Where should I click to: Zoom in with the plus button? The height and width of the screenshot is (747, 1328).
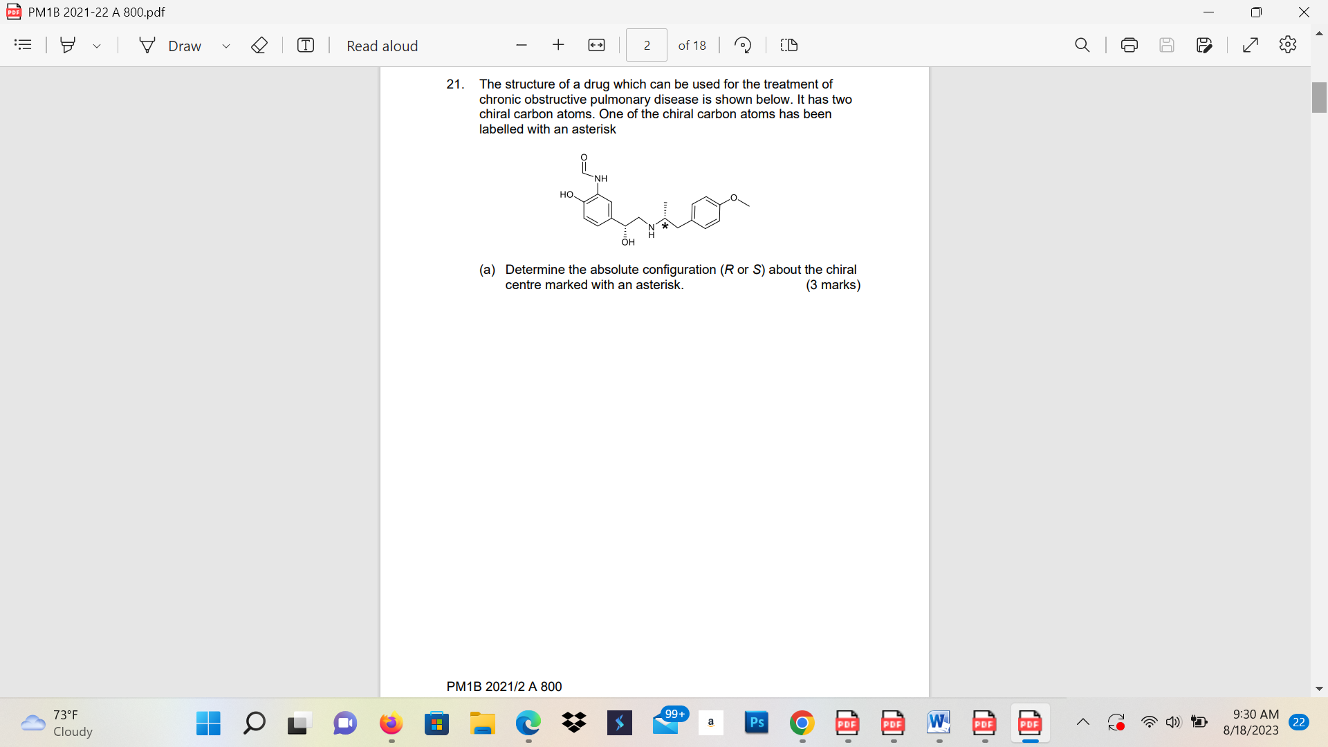coord(558,46)
